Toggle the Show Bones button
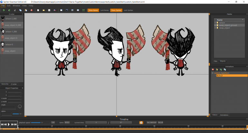 (93, 10)
